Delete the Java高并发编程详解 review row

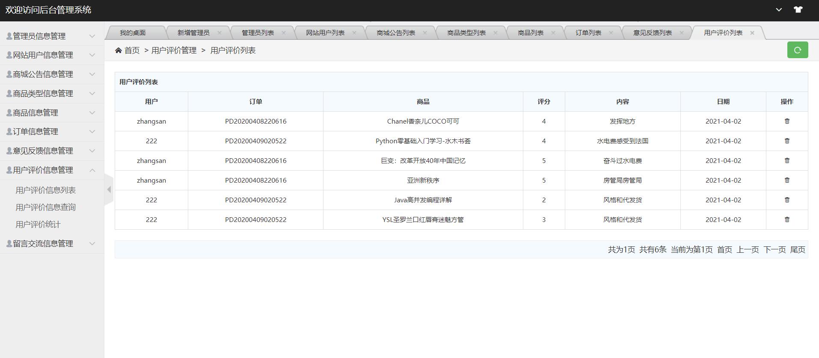(x=786, y=200)
